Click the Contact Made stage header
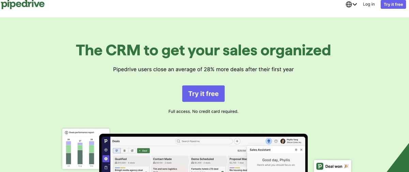Screen dimensions: 409x172 (169, 160)
